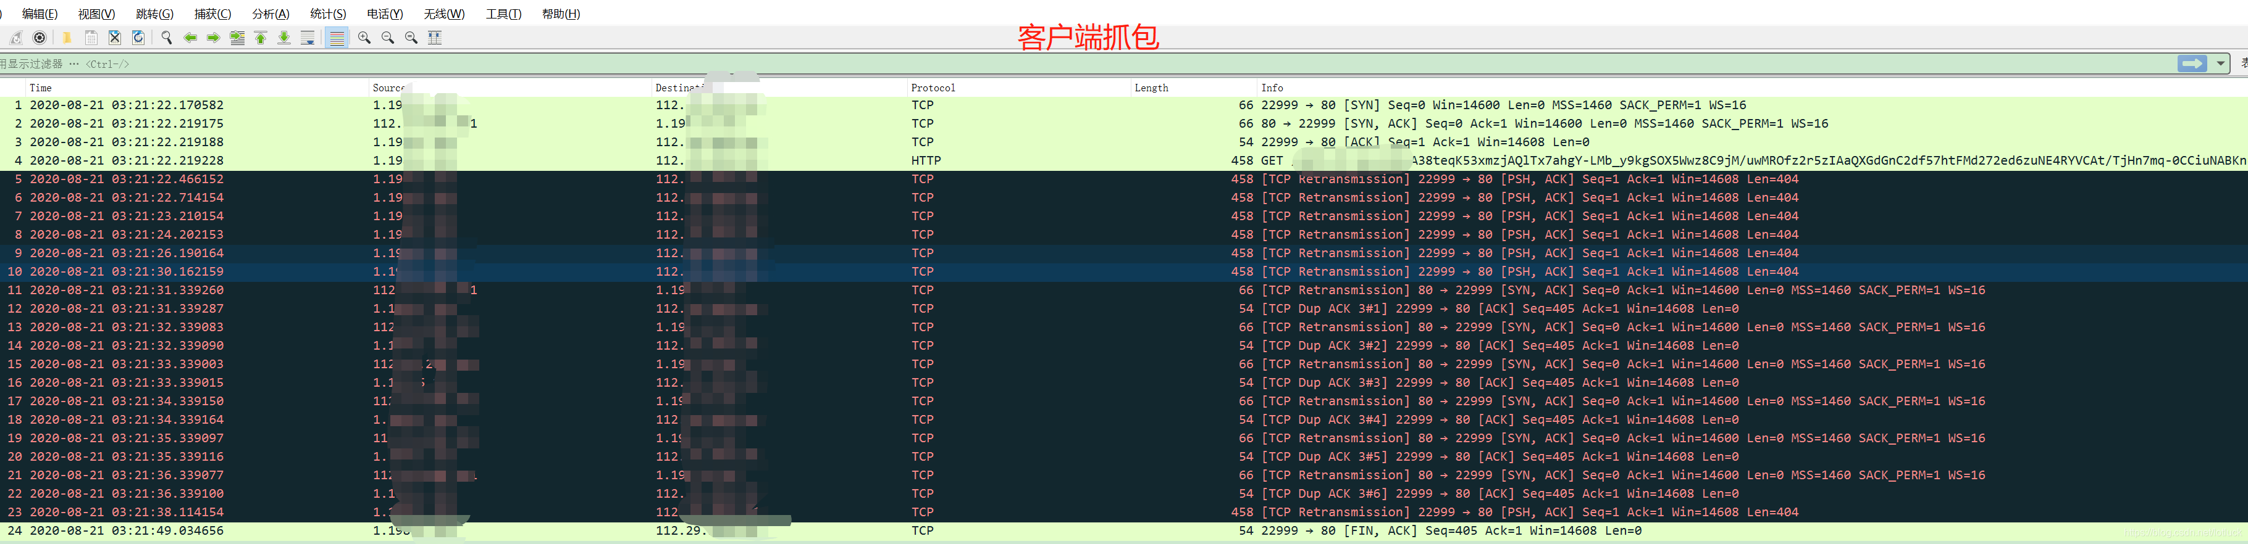
Task: Open the 视图(V) menu
Action: (x=96, y=14)
